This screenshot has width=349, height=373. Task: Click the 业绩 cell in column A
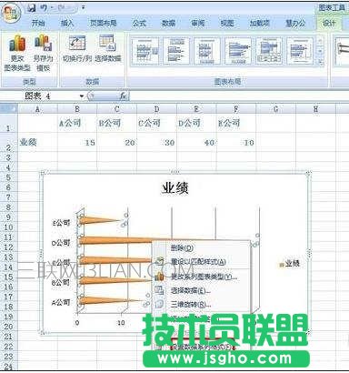[37, 142]
